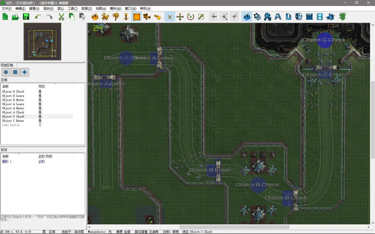Open the Text module letter A icon
This screenshot has width=375, height=234.
point(278,17)
